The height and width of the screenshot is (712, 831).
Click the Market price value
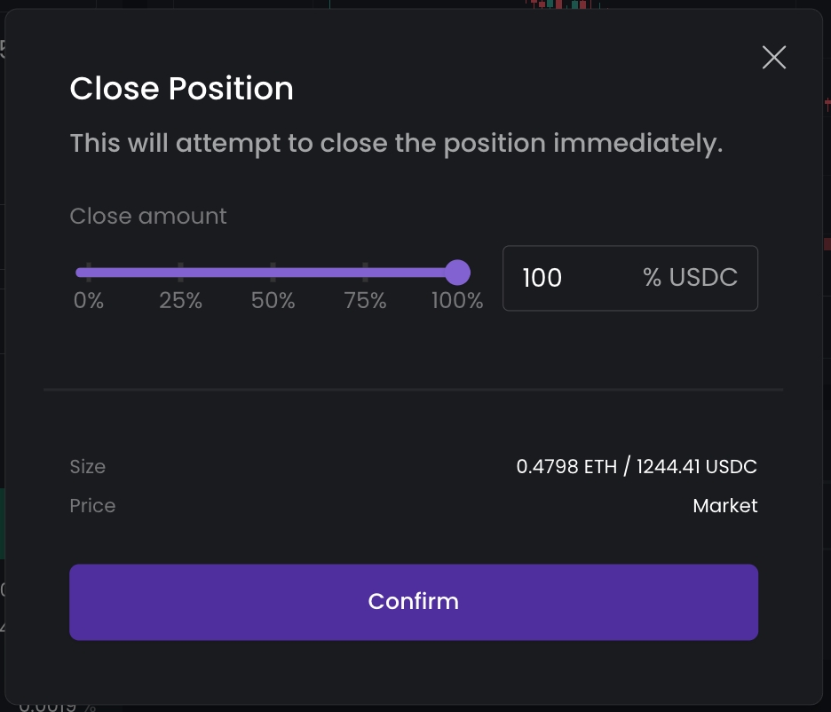(724, 506)
